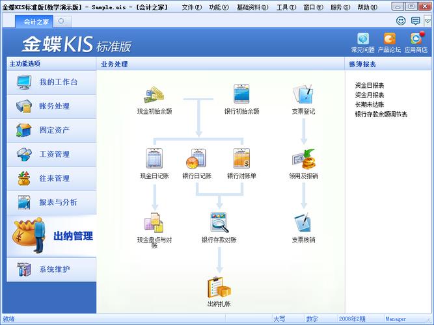
Task: Open 银行日记账 bank journal icon
Action: point(197,159)
